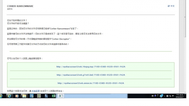This screenshot has width=189, height=106.
Task: Open Action Center flag icon
Action: (173, 96)
